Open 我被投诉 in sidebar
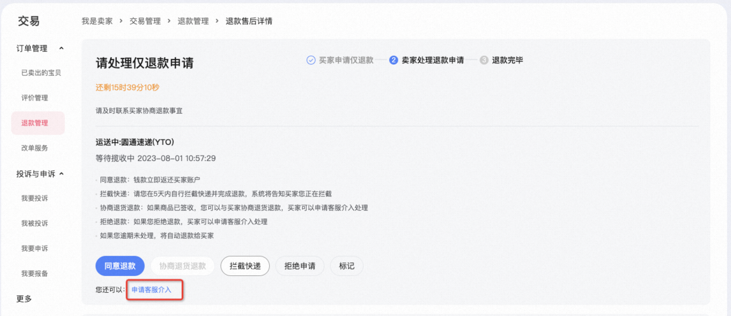This screenshot has width=731, height=316. 35,223
